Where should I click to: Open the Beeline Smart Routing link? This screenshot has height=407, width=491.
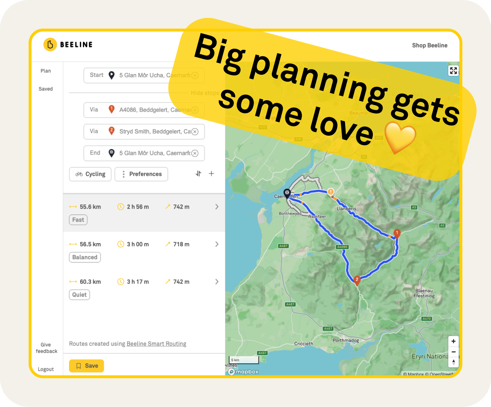pyautogui.click(x=157, y=344)
